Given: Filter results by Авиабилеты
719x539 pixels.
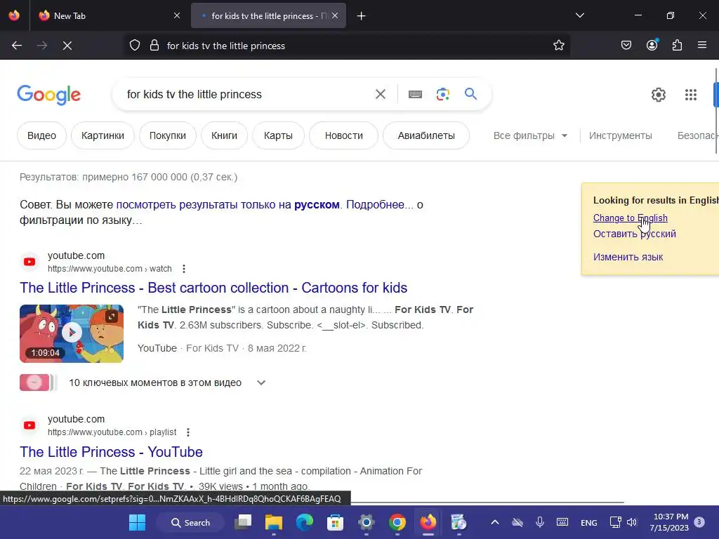Looking at the screenshot, I should coord(426,135).
